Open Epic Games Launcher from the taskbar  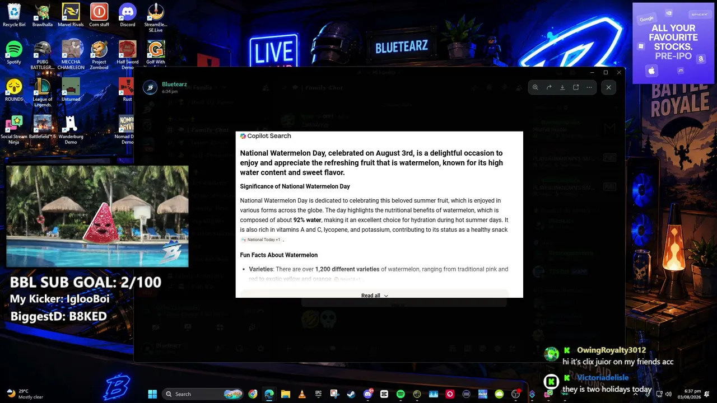click(318, 394)
